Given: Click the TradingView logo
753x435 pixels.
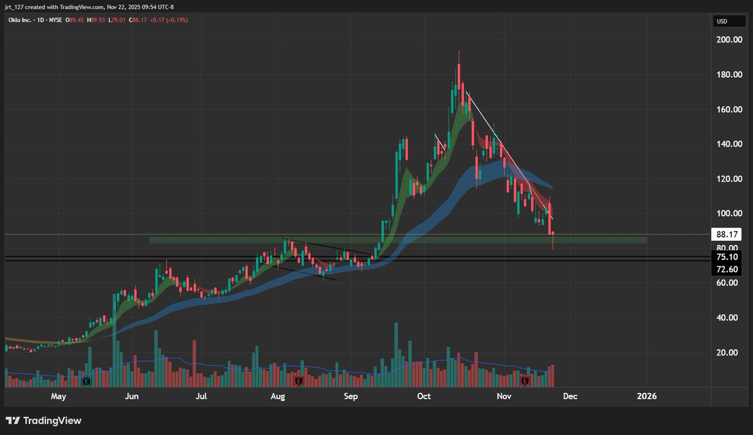Looking at the screenshot, I should point(44,421).
